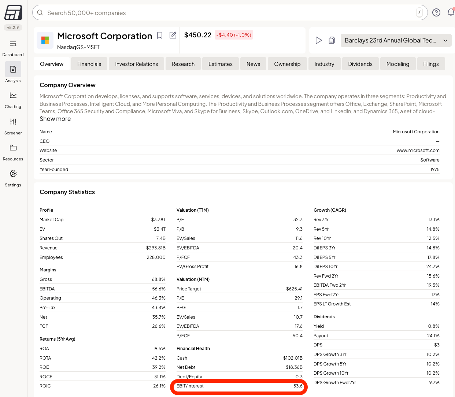Open the Dividends tab
Image resolution: width=455 pixels, height=397 pixels.
click(360, 64)
